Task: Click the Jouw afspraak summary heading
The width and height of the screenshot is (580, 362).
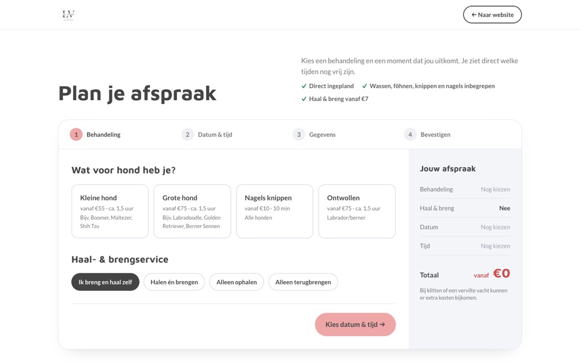Action: click(x=448, y=168)
